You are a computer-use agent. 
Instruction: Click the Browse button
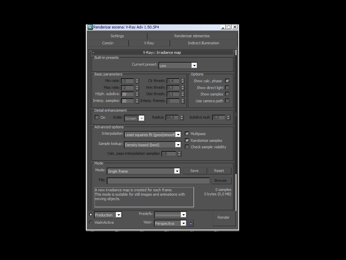221,180
